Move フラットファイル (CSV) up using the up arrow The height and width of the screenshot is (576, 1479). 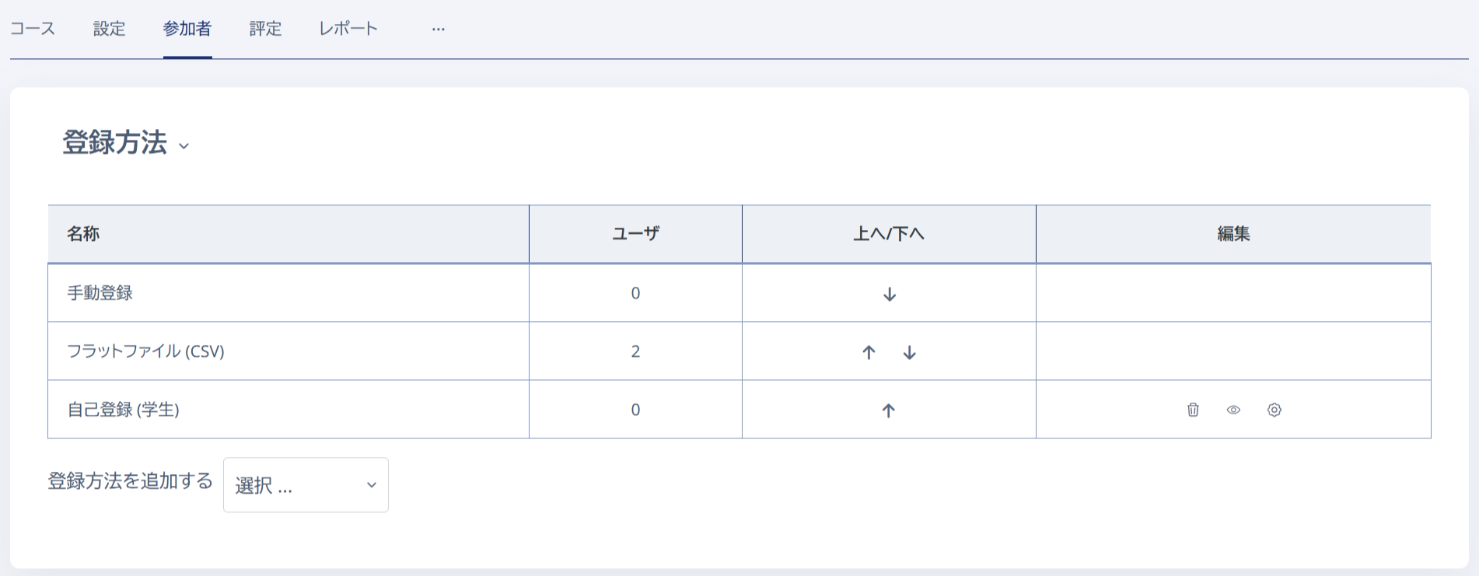(868, 351)
